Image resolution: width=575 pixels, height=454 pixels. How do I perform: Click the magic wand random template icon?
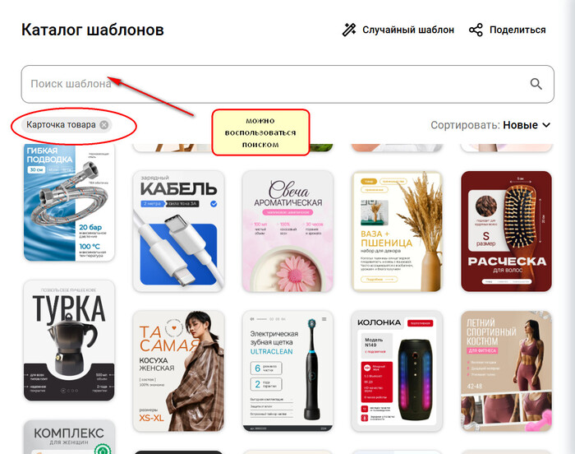pos(349,30)
